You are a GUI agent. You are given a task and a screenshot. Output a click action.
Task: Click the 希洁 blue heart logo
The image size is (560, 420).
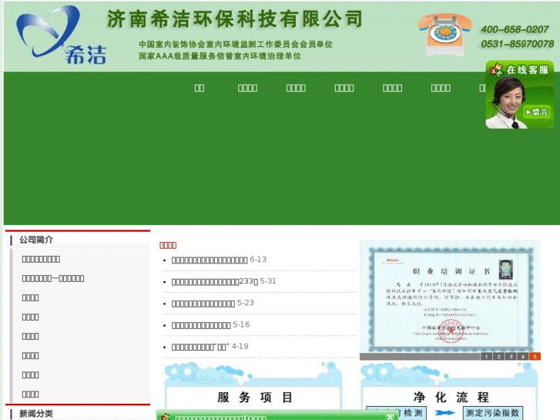[x=61, y=35]
